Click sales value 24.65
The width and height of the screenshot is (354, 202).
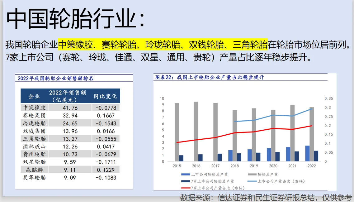coord(70,123)
